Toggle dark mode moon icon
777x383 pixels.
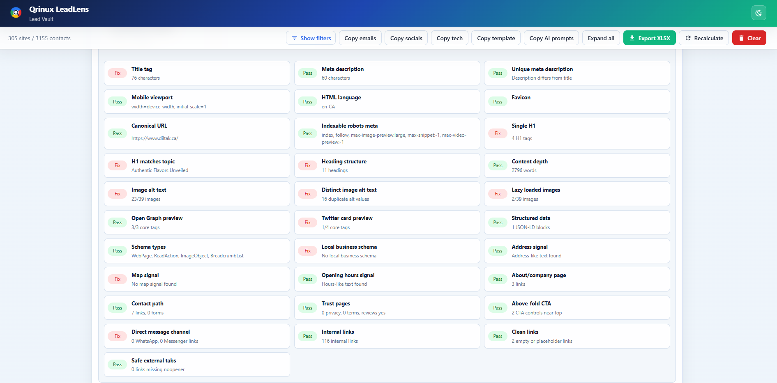(759, 13)
